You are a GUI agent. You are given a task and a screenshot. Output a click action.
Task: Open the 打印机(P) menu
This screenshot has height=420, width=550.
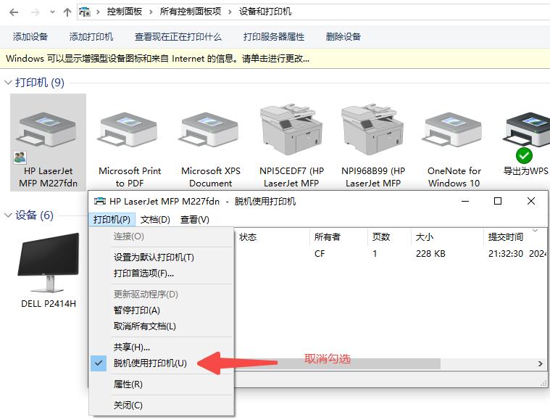click(112, 220)
